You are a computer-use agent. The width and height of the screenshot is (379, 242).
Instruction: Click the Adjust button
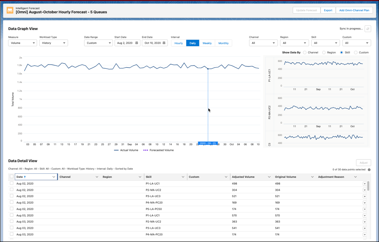point(363,163)
